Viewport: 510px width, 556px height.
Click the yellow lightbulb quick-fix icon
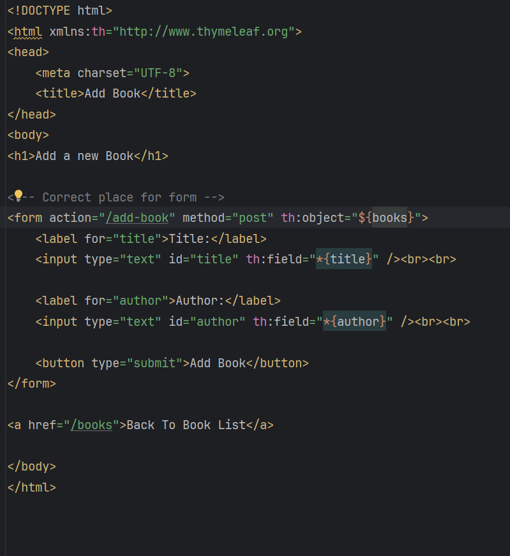(x=19, y=195)
